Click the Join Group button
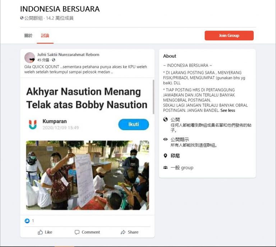Viewport: 276px width, 247px height. [x=229, y=35]
